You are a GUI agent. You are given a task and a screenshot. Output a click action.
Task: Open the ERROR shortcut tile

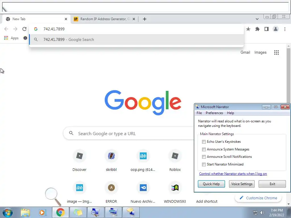click(x=111, y=193)
